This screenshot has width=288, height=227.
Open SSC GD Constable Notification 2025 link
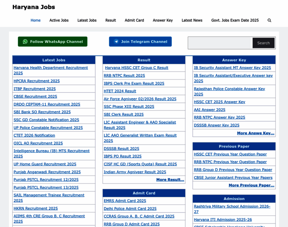click(x=46, y=120)
